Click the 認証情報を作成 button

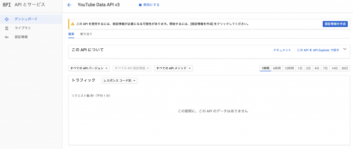click(x=335, y=24)
